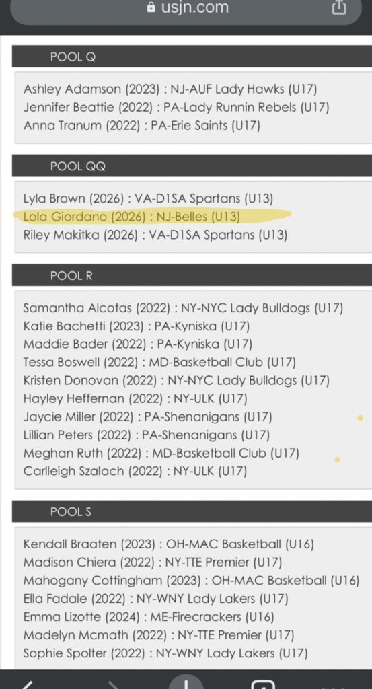Select Samantha Alcotas row
This screenshot has height=689, width=372.
tap(183, 308)
